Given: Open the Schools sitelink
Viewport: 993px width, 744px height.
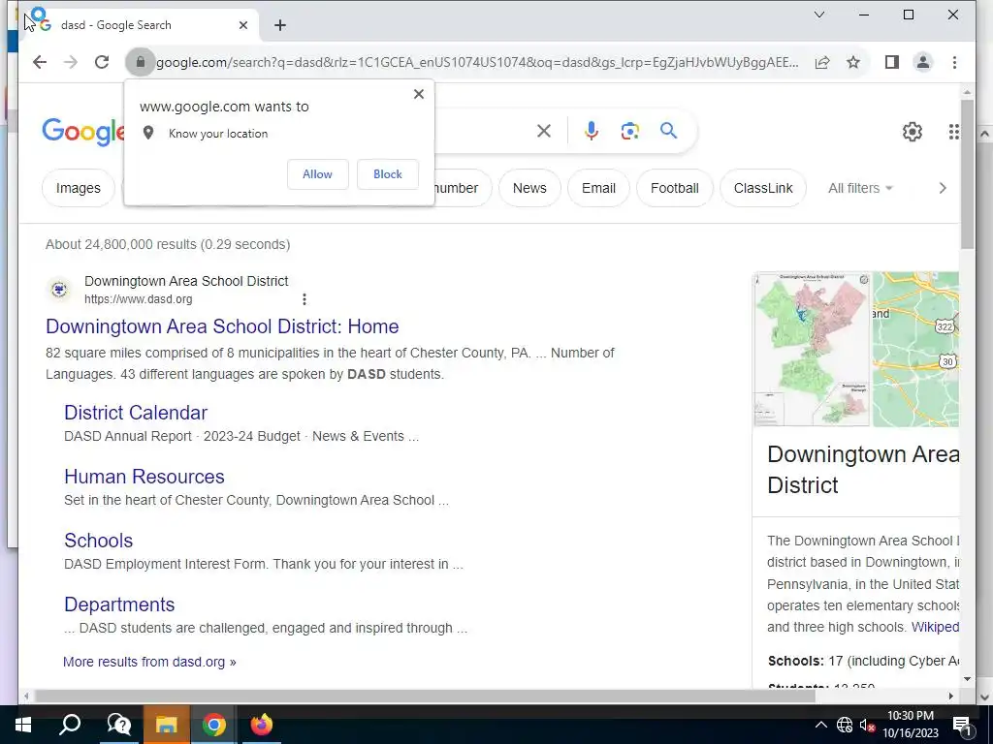Looking at the screenshot, I should pyautogui.click(x=98, y=541).
